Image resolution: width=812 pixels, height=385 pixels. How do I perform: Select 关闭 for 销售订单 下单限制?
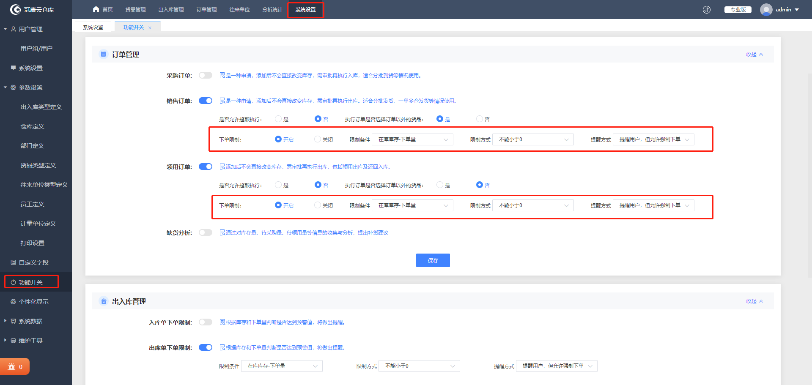click(318, 139)
